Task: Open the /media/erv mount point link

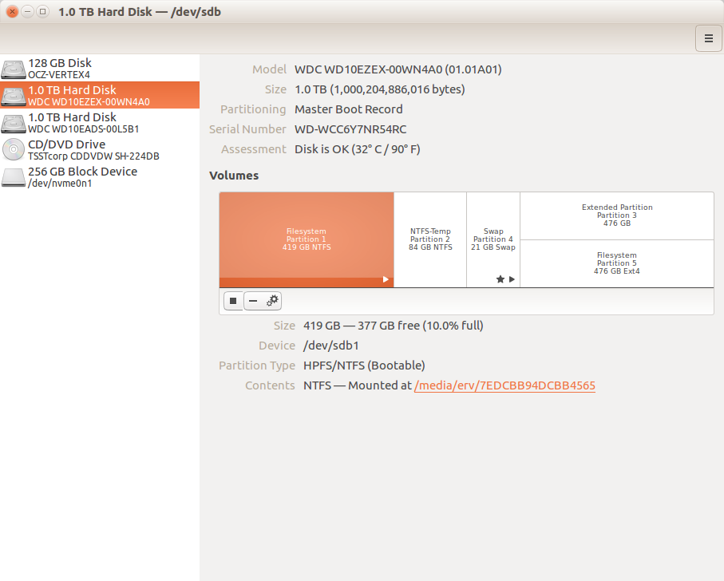Action: 504,385
